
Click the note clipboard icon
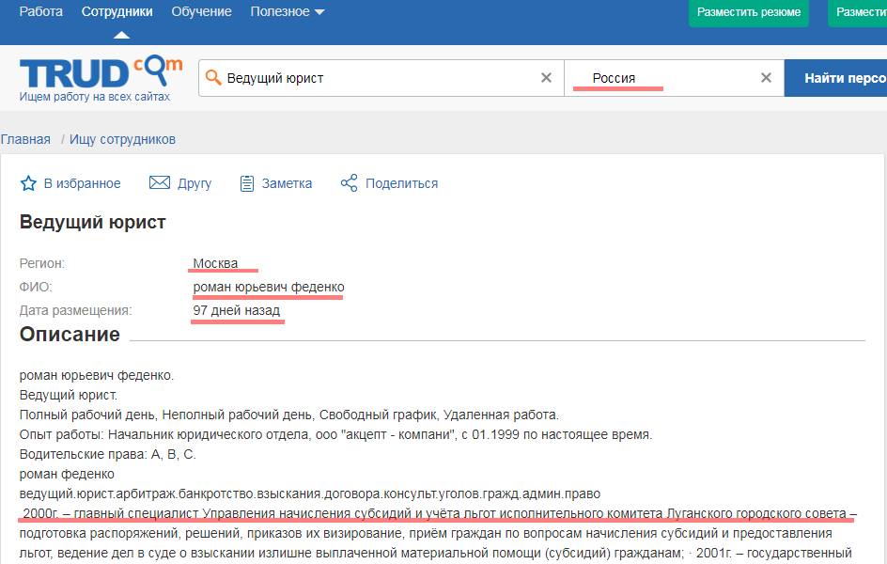pos(247,183)
